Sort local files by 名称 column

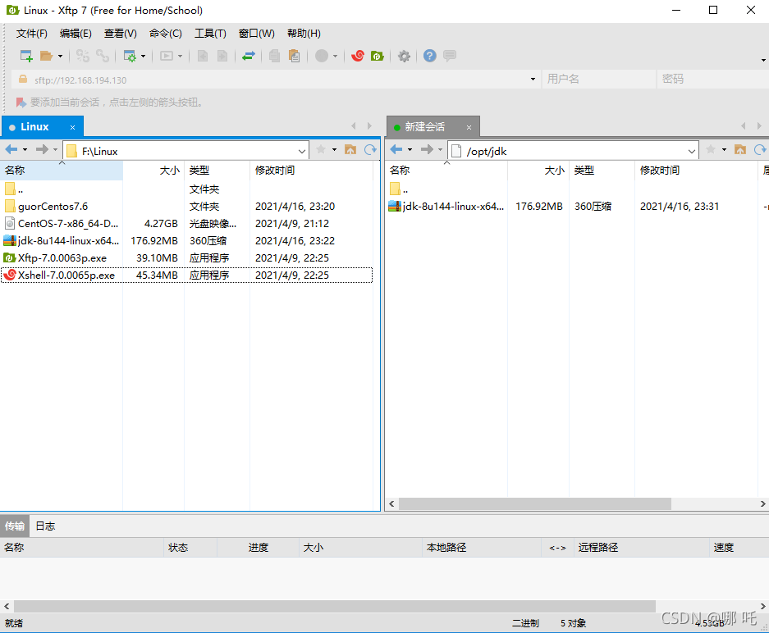coord(62,171)
